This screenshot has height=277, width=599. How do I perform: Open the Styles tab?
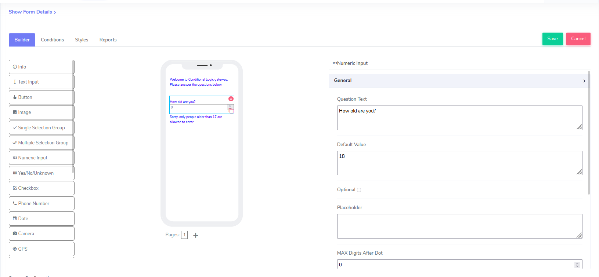click(x=82, y=40)
